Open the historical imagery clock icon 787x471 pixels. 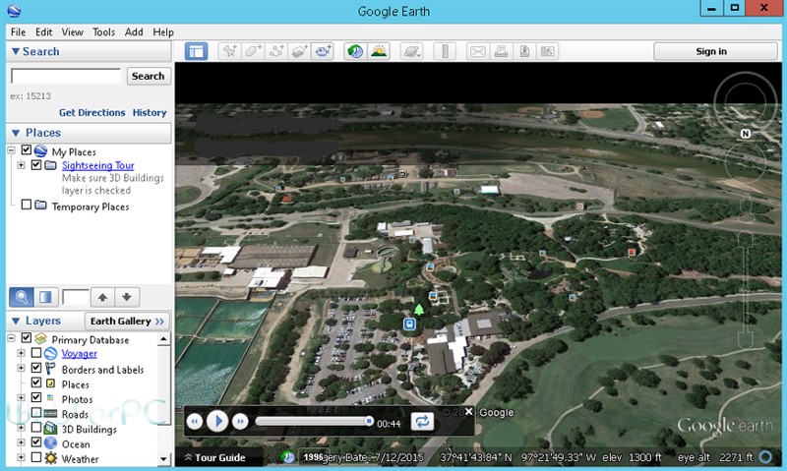click(354, 51)
